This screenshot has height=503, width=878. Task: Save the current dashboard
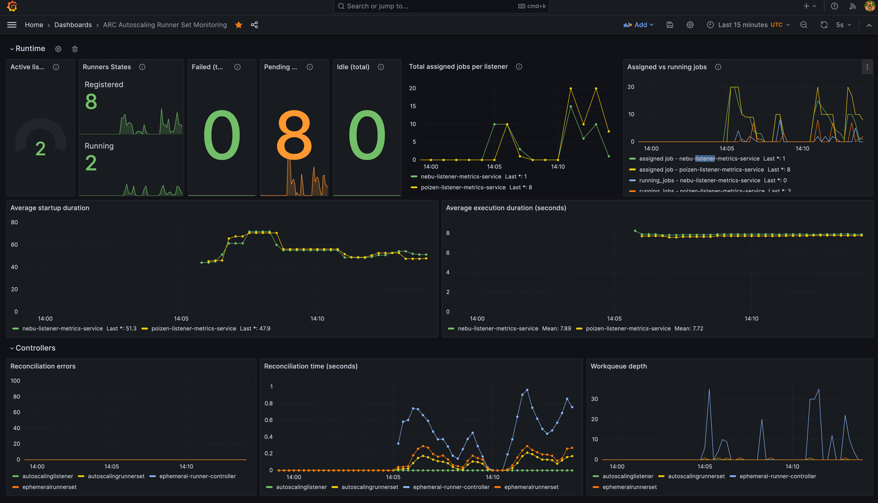[x=670, y=25]
